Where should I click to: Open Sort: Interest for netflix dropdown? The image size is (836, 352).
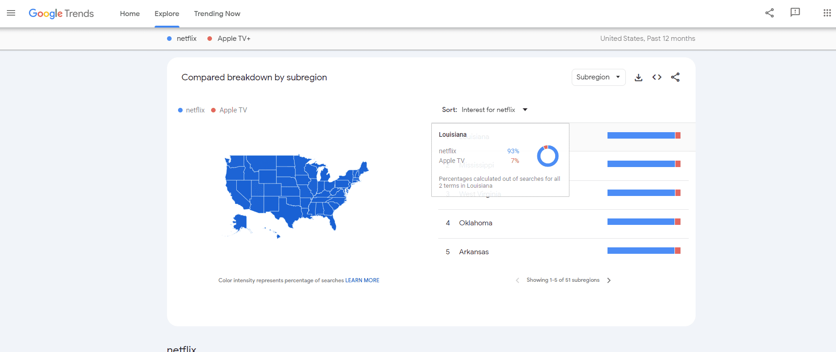485,110
